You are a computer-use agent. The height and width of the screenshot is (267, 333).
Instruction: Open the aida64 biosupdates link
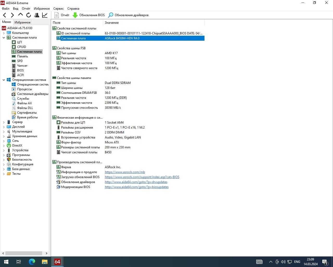pyautogui.click(x=137, y=187)
